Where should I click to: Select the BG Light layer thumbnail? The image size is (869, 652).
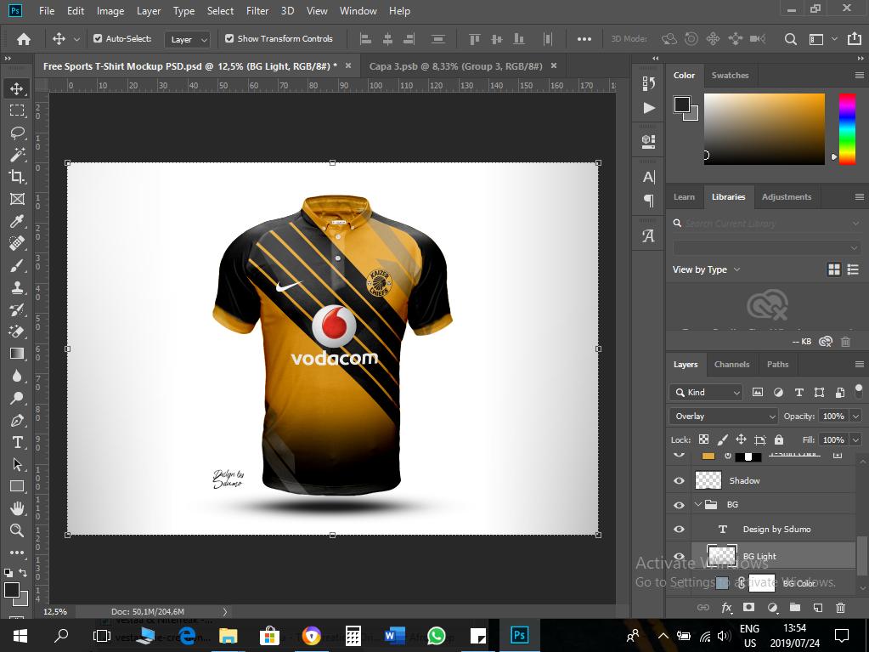click(721, 556)
